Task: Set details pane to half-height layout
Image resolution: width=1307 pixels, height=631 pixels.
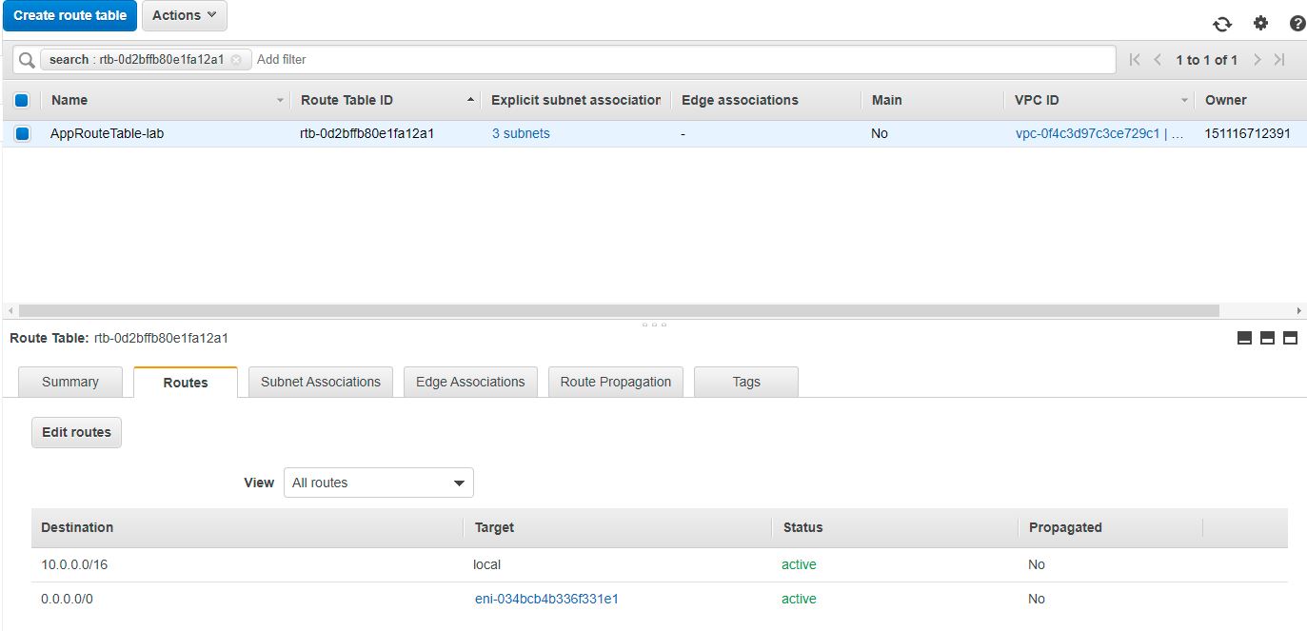Action: (x=1267, y=338)
